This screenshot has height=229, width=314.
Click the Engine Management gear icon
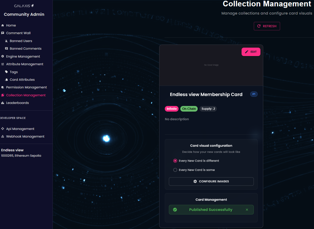3,57
